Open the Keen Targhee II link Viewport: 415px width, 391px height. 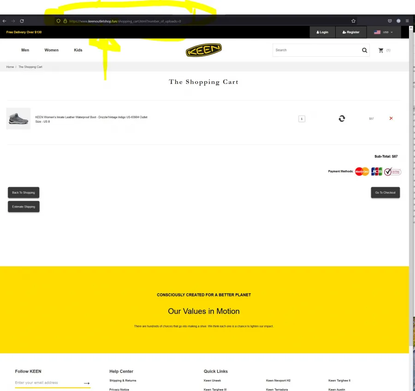pyautogui.click(x=339, y=381)
